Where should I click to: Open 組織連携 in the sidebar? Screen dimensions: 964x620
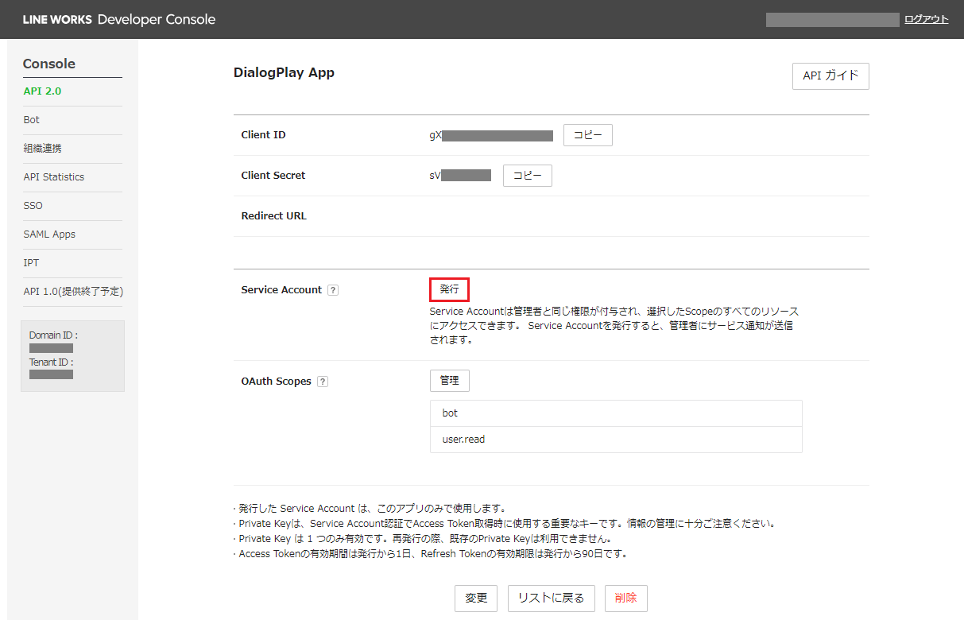click(43, 149)
